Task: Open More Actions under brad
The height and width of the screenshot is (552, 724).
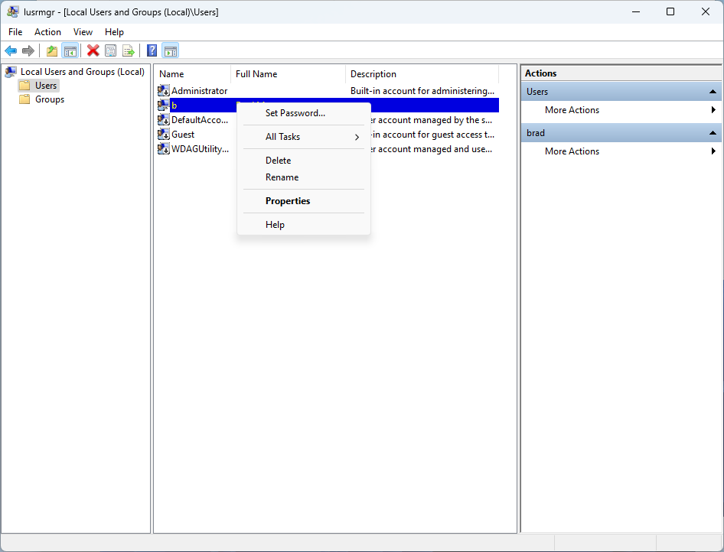Action: tap(571, 151)
